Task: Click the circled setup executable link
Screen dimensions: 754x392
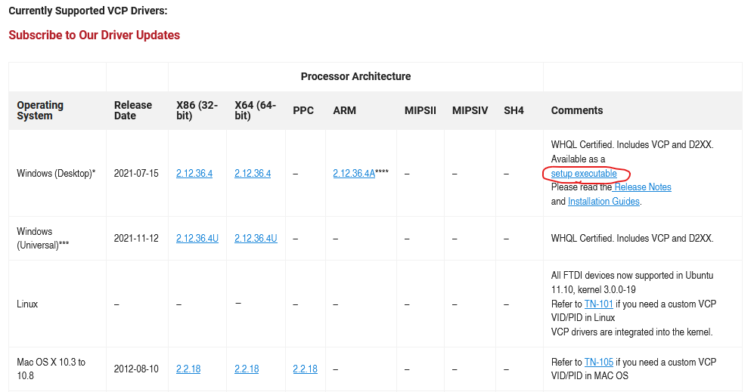Action: [x=584, y=174]
